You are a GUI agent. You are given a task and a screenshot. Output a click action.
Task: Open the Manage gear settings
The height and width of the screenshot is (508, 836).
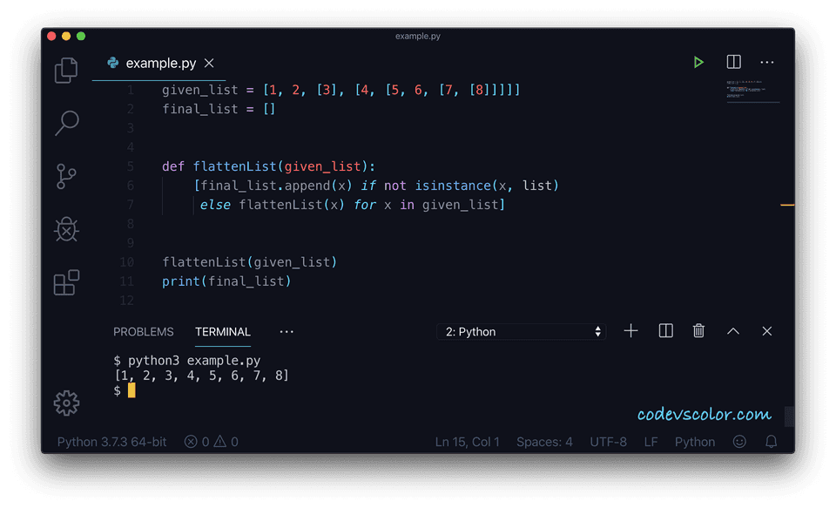[66, 402]
